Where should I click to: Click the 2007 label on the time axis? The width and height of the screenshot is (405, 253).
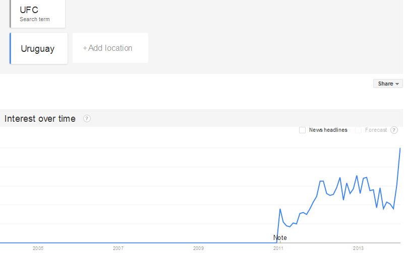(118, 248)
